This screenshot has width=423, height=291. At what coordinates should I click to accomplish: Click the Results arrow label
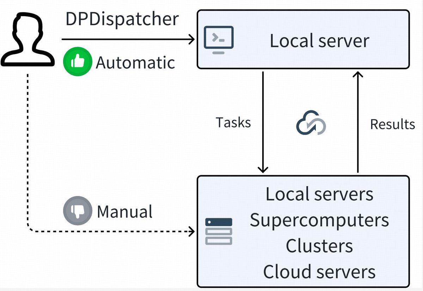coord(393,124)
